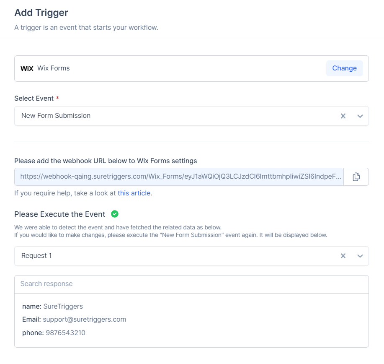Expand the Select Event dropdown chevron

tap(360, 116)
